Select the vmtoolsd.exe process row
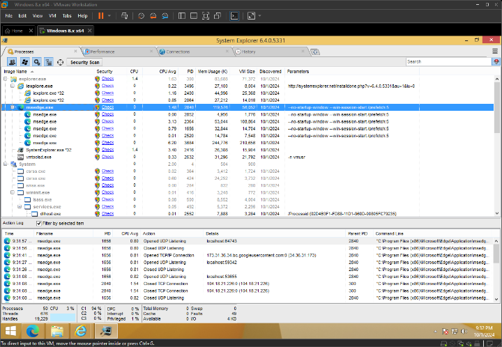This screenshot has width=502, height=347. pos(247,157)
